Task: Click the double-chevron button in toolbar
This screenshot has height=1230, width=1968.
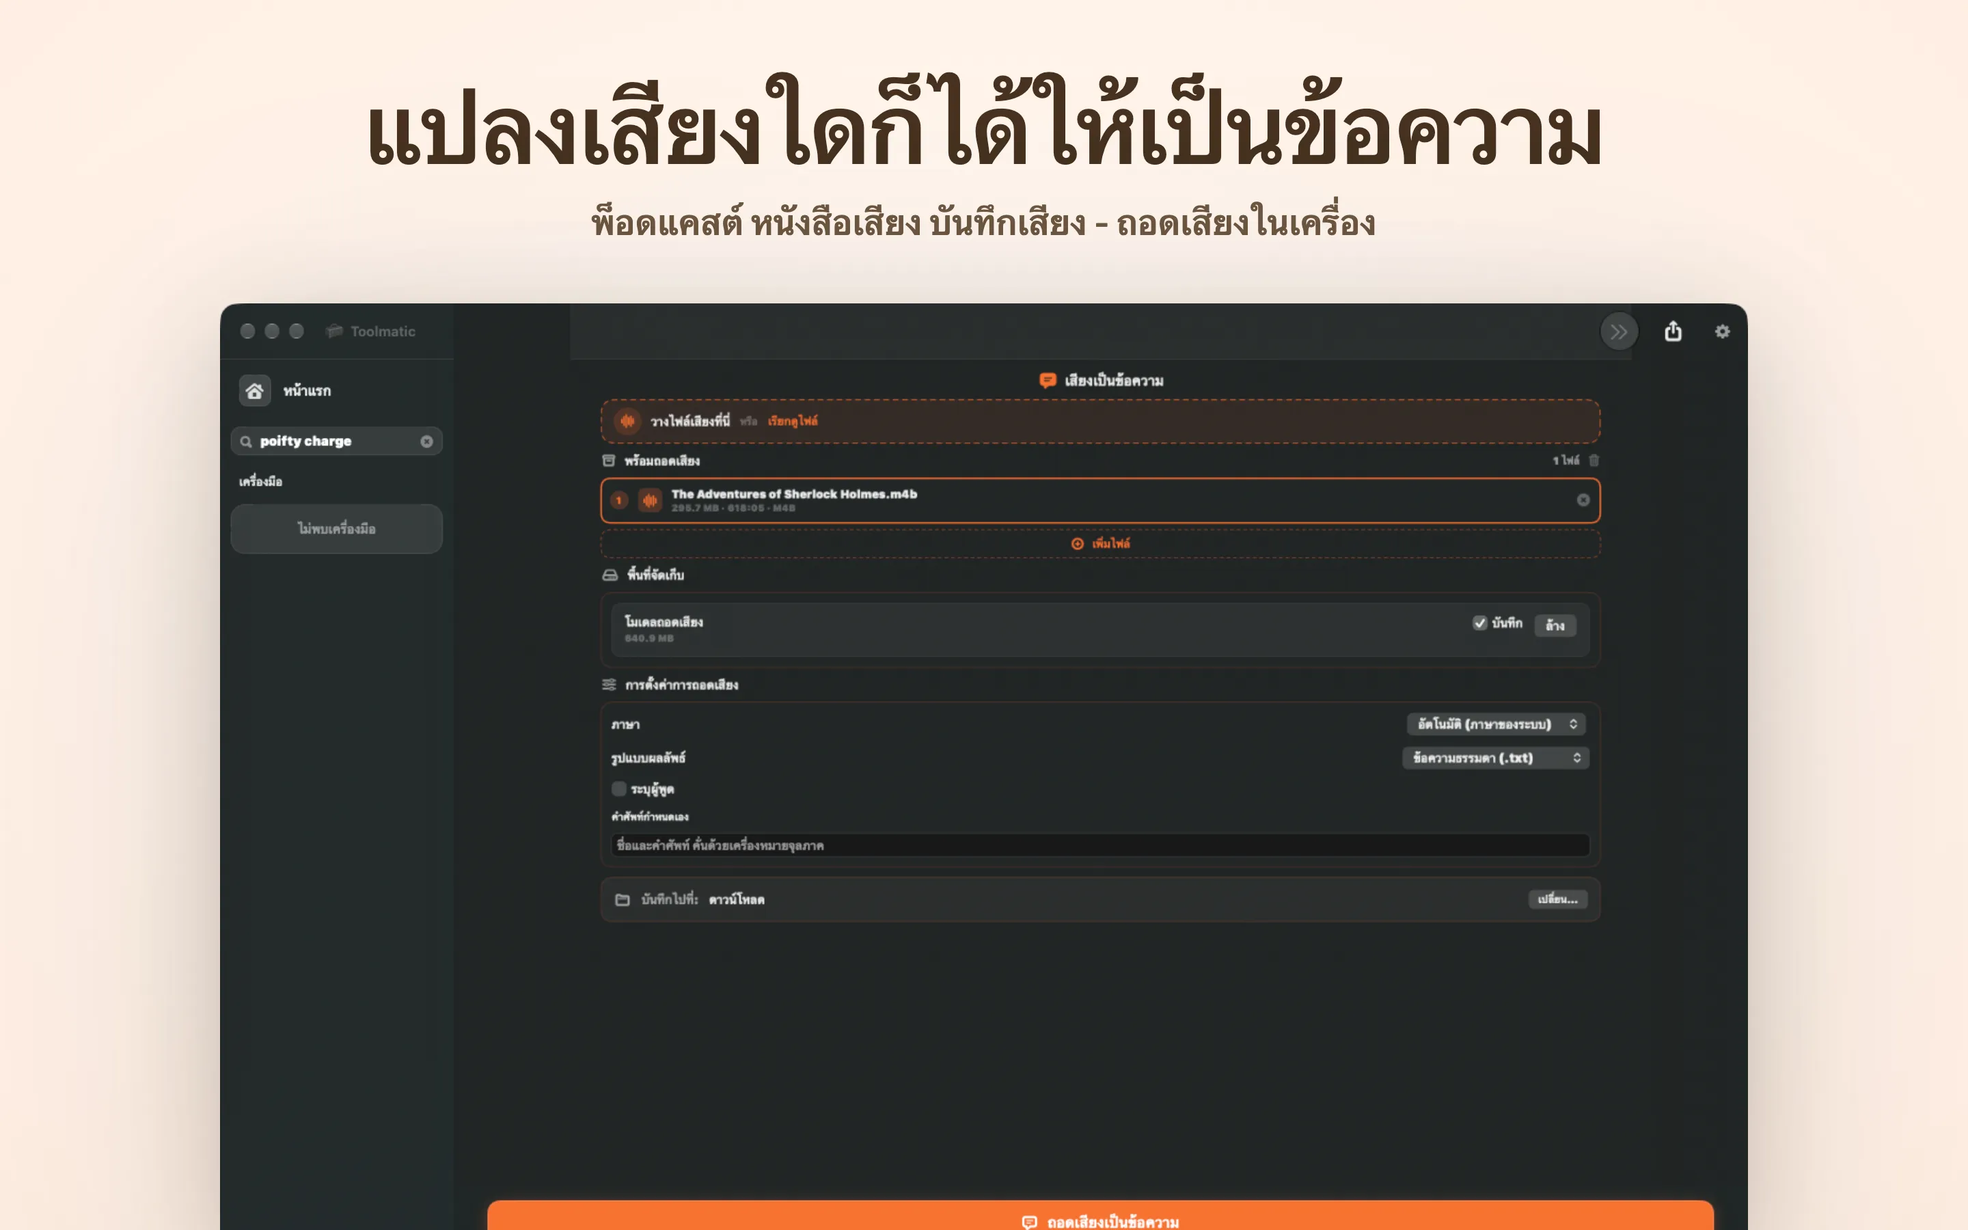Action: pyautogui.click(x=1618, y=331)
